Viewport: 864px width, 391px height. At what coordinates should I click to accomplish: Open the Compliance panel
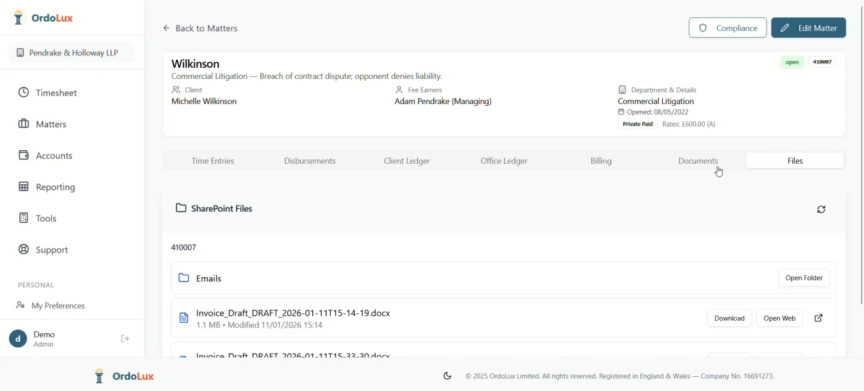coord(728,28)
